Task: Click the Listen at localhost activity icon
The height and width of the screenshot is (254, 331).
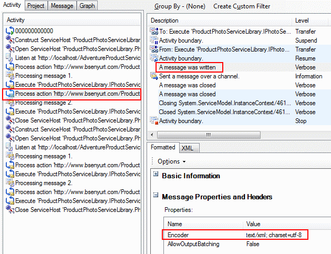Action: tap(9, 57)
